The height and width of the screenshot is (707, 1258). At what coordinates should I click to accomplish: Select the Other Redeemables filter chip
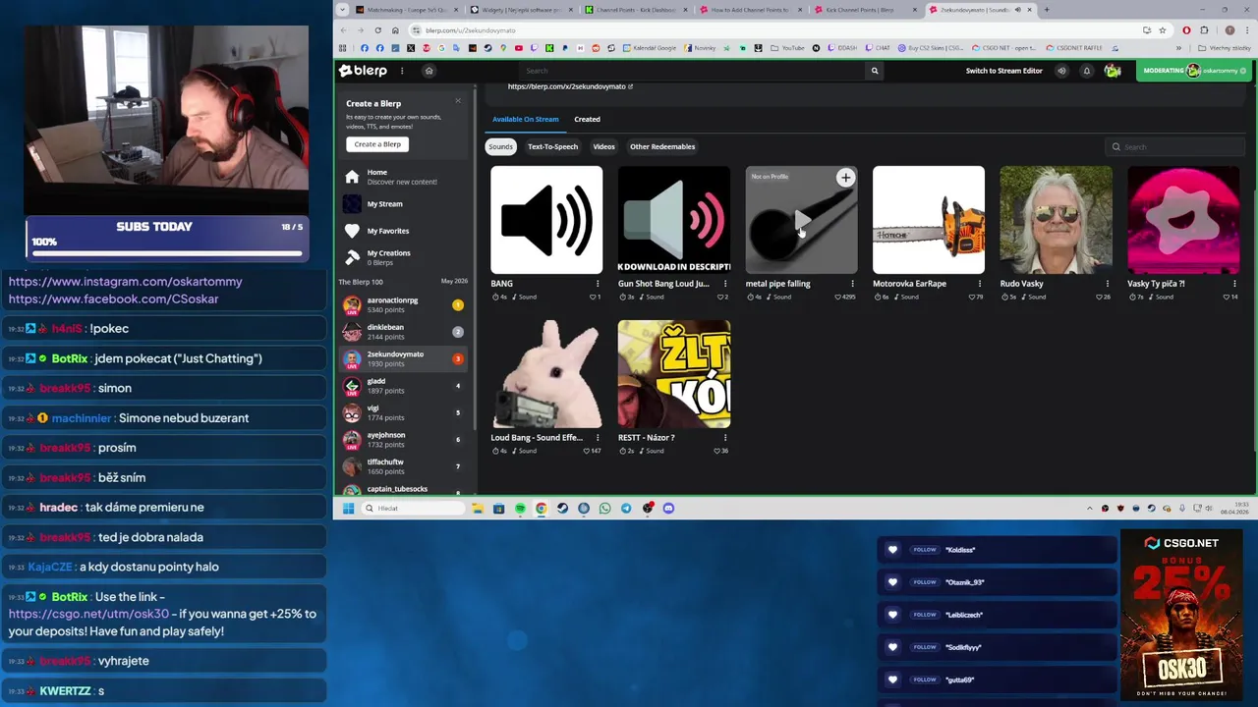tap(662, 146)
